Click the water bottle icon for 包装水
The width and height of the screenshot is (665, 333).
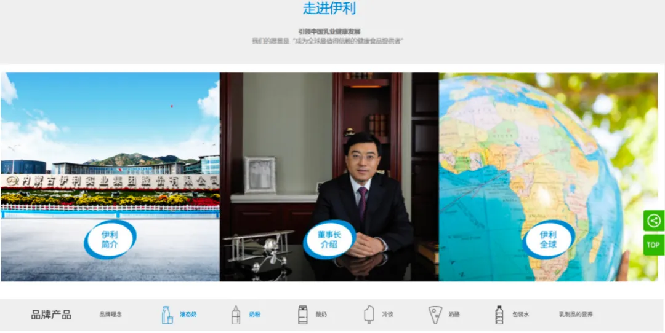(x=499, y=315)
